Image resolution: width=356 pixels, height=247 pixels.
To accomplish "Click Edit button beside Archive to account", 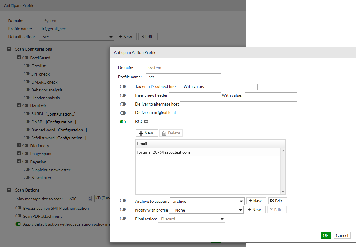I will coord(277,201).
